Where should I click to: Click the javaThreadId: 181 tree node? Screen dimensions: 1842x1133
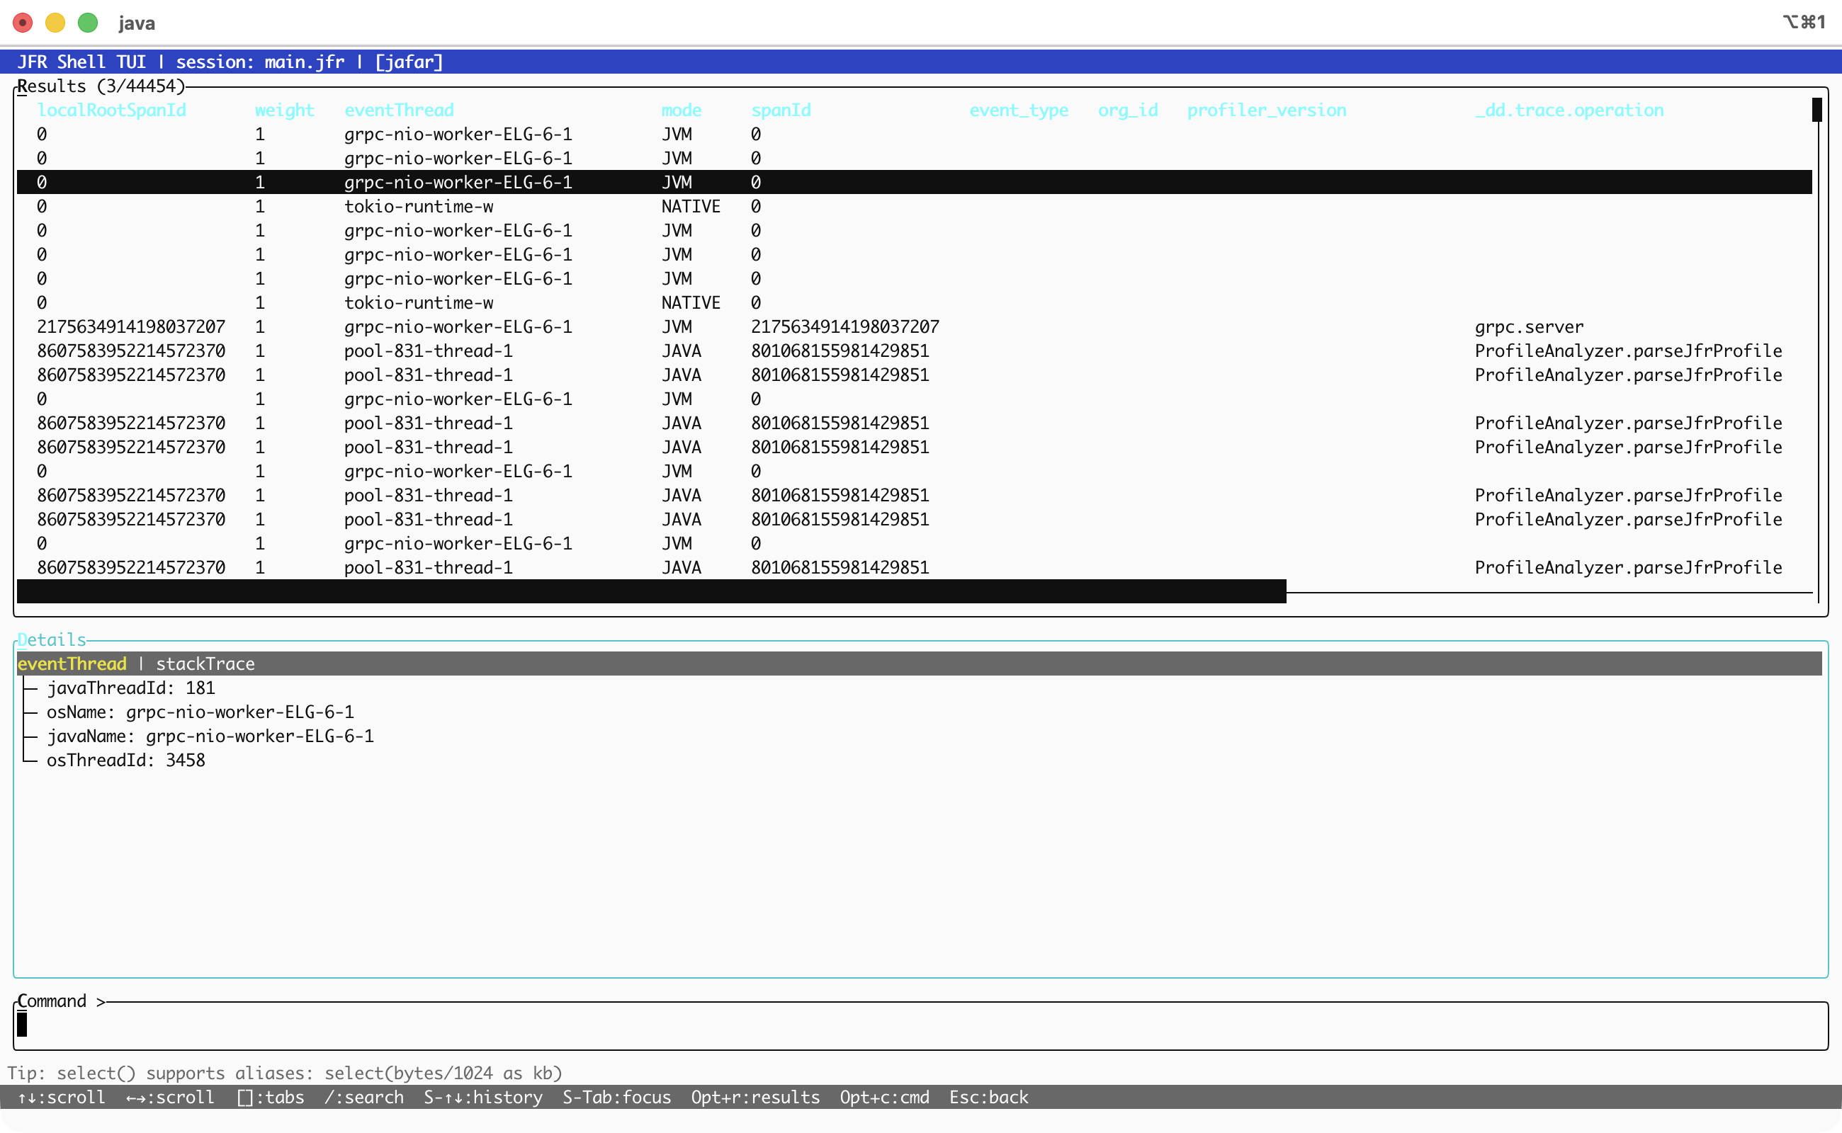click(130, 688)
